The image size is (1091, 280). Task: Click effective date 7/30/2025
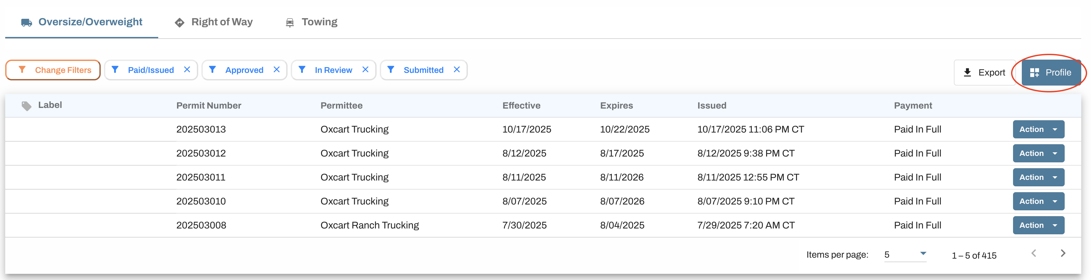coord(524,226)
